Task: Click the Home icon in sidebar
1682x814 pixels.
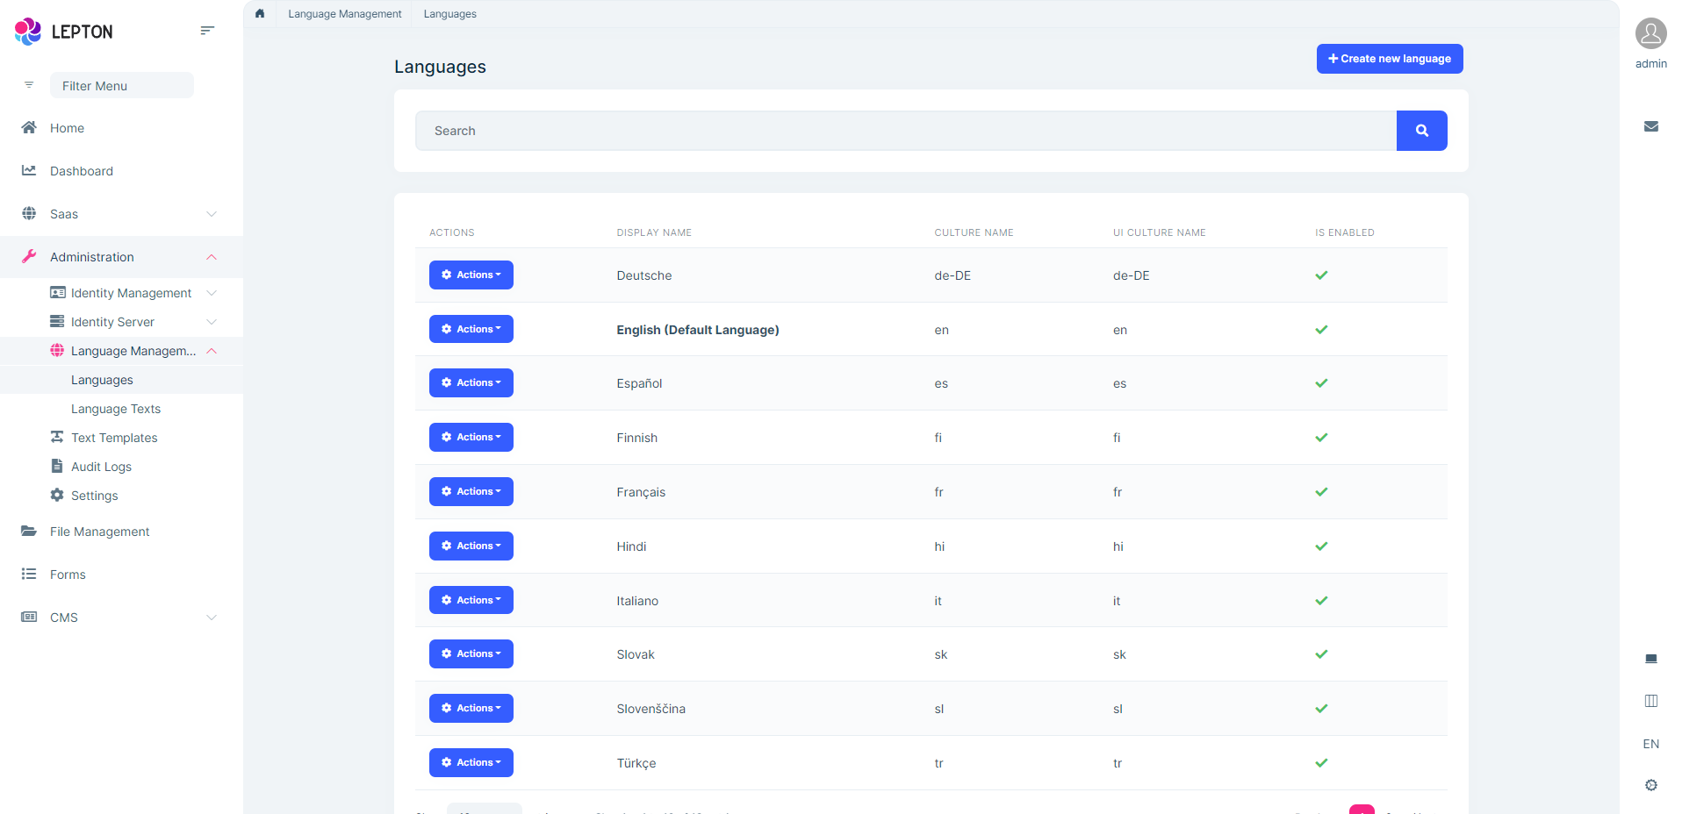Action: [29, 127]
